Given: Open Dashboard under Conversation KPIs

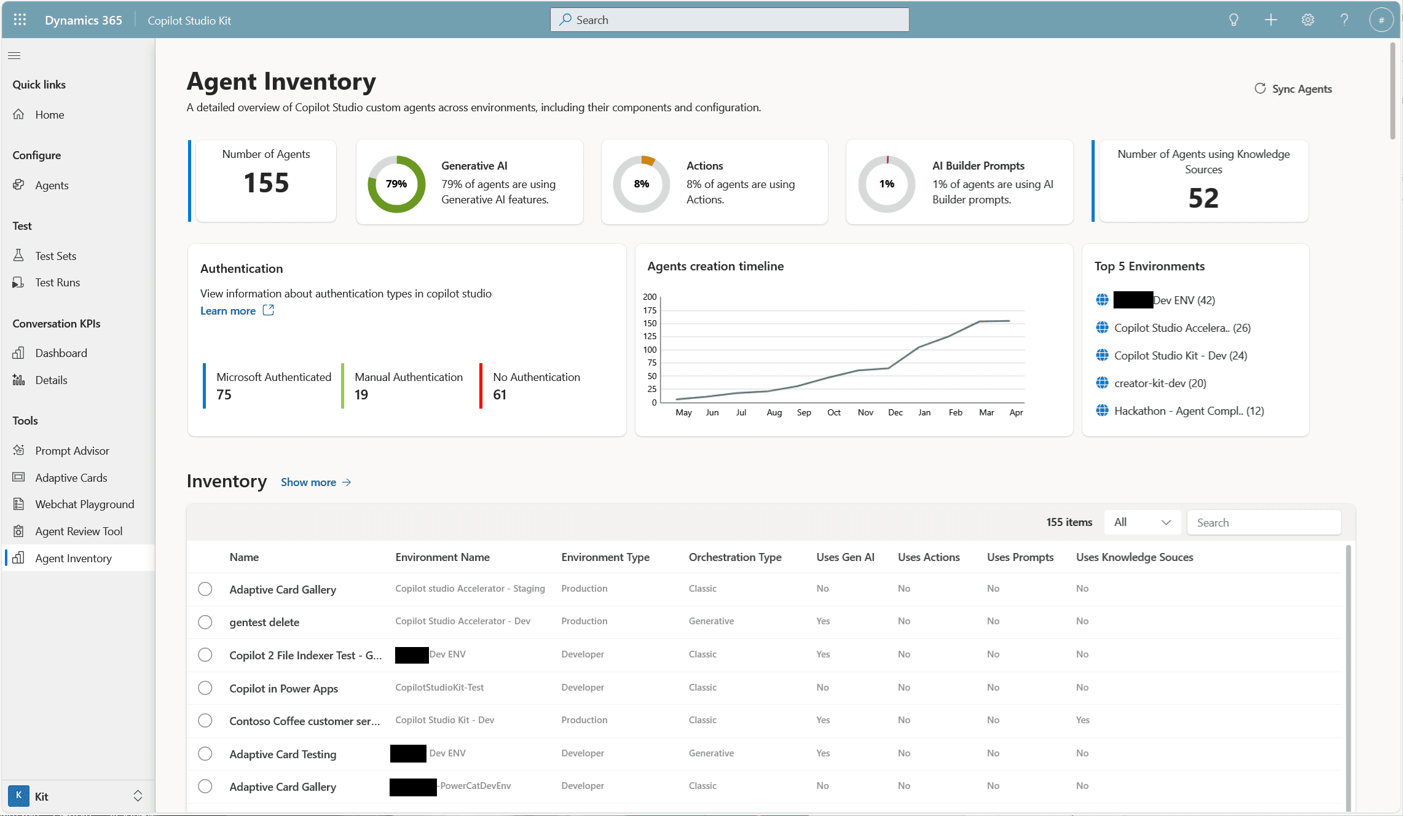Looking at the screenshot, I should point(61,353).
